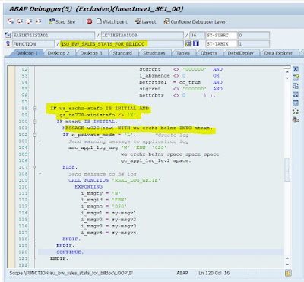
Task: Open the Step Size setting
Action: (x=62, y=21)
